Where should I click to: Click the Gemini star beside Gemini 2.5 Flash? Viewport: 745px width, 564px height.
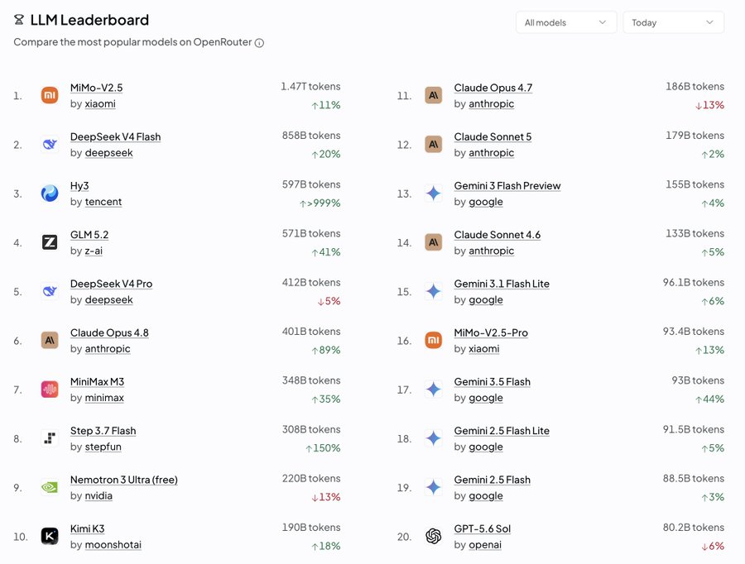coord(433,487)
